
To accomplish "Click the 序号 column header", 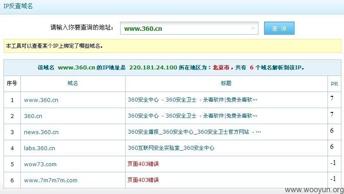I will (12, 83).
